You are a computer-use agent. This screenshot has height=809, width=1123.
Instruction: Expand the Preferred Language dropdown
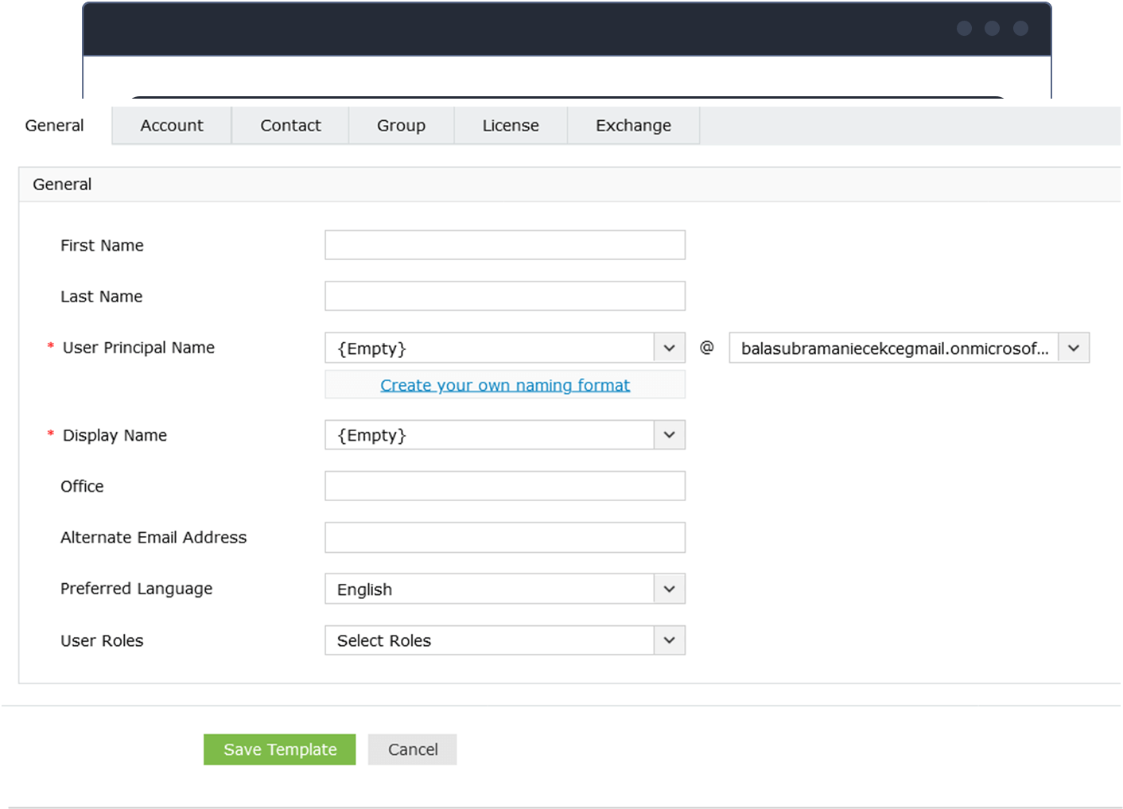pyautogui.click(x=669, y=589)
